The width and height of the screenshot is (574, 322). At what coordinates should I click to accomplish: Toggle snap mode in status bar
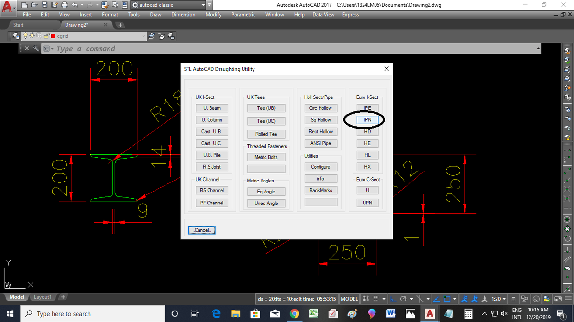coord(375,299)
